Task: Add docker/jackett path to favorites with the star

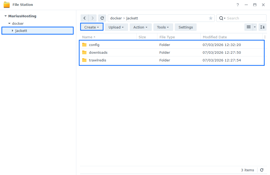Action: tap(211, 18)
